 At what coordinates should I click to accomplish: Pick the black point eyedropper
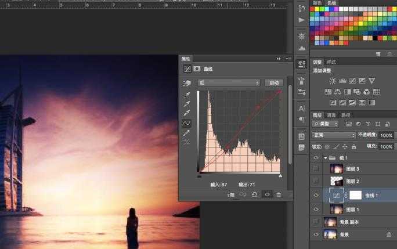[187, 94]
